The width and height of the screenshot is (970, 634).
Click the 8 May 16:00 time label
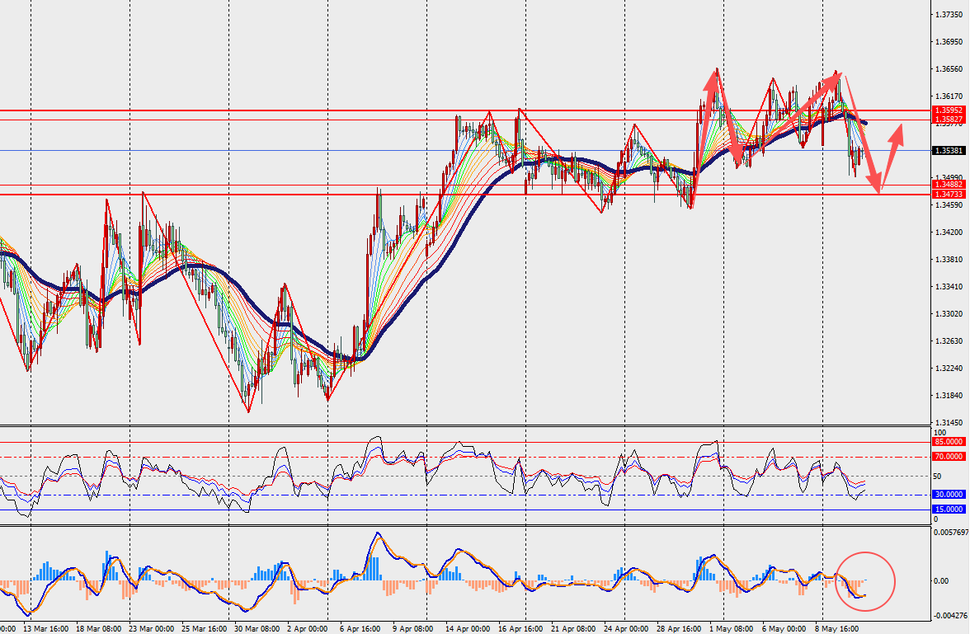836,628
